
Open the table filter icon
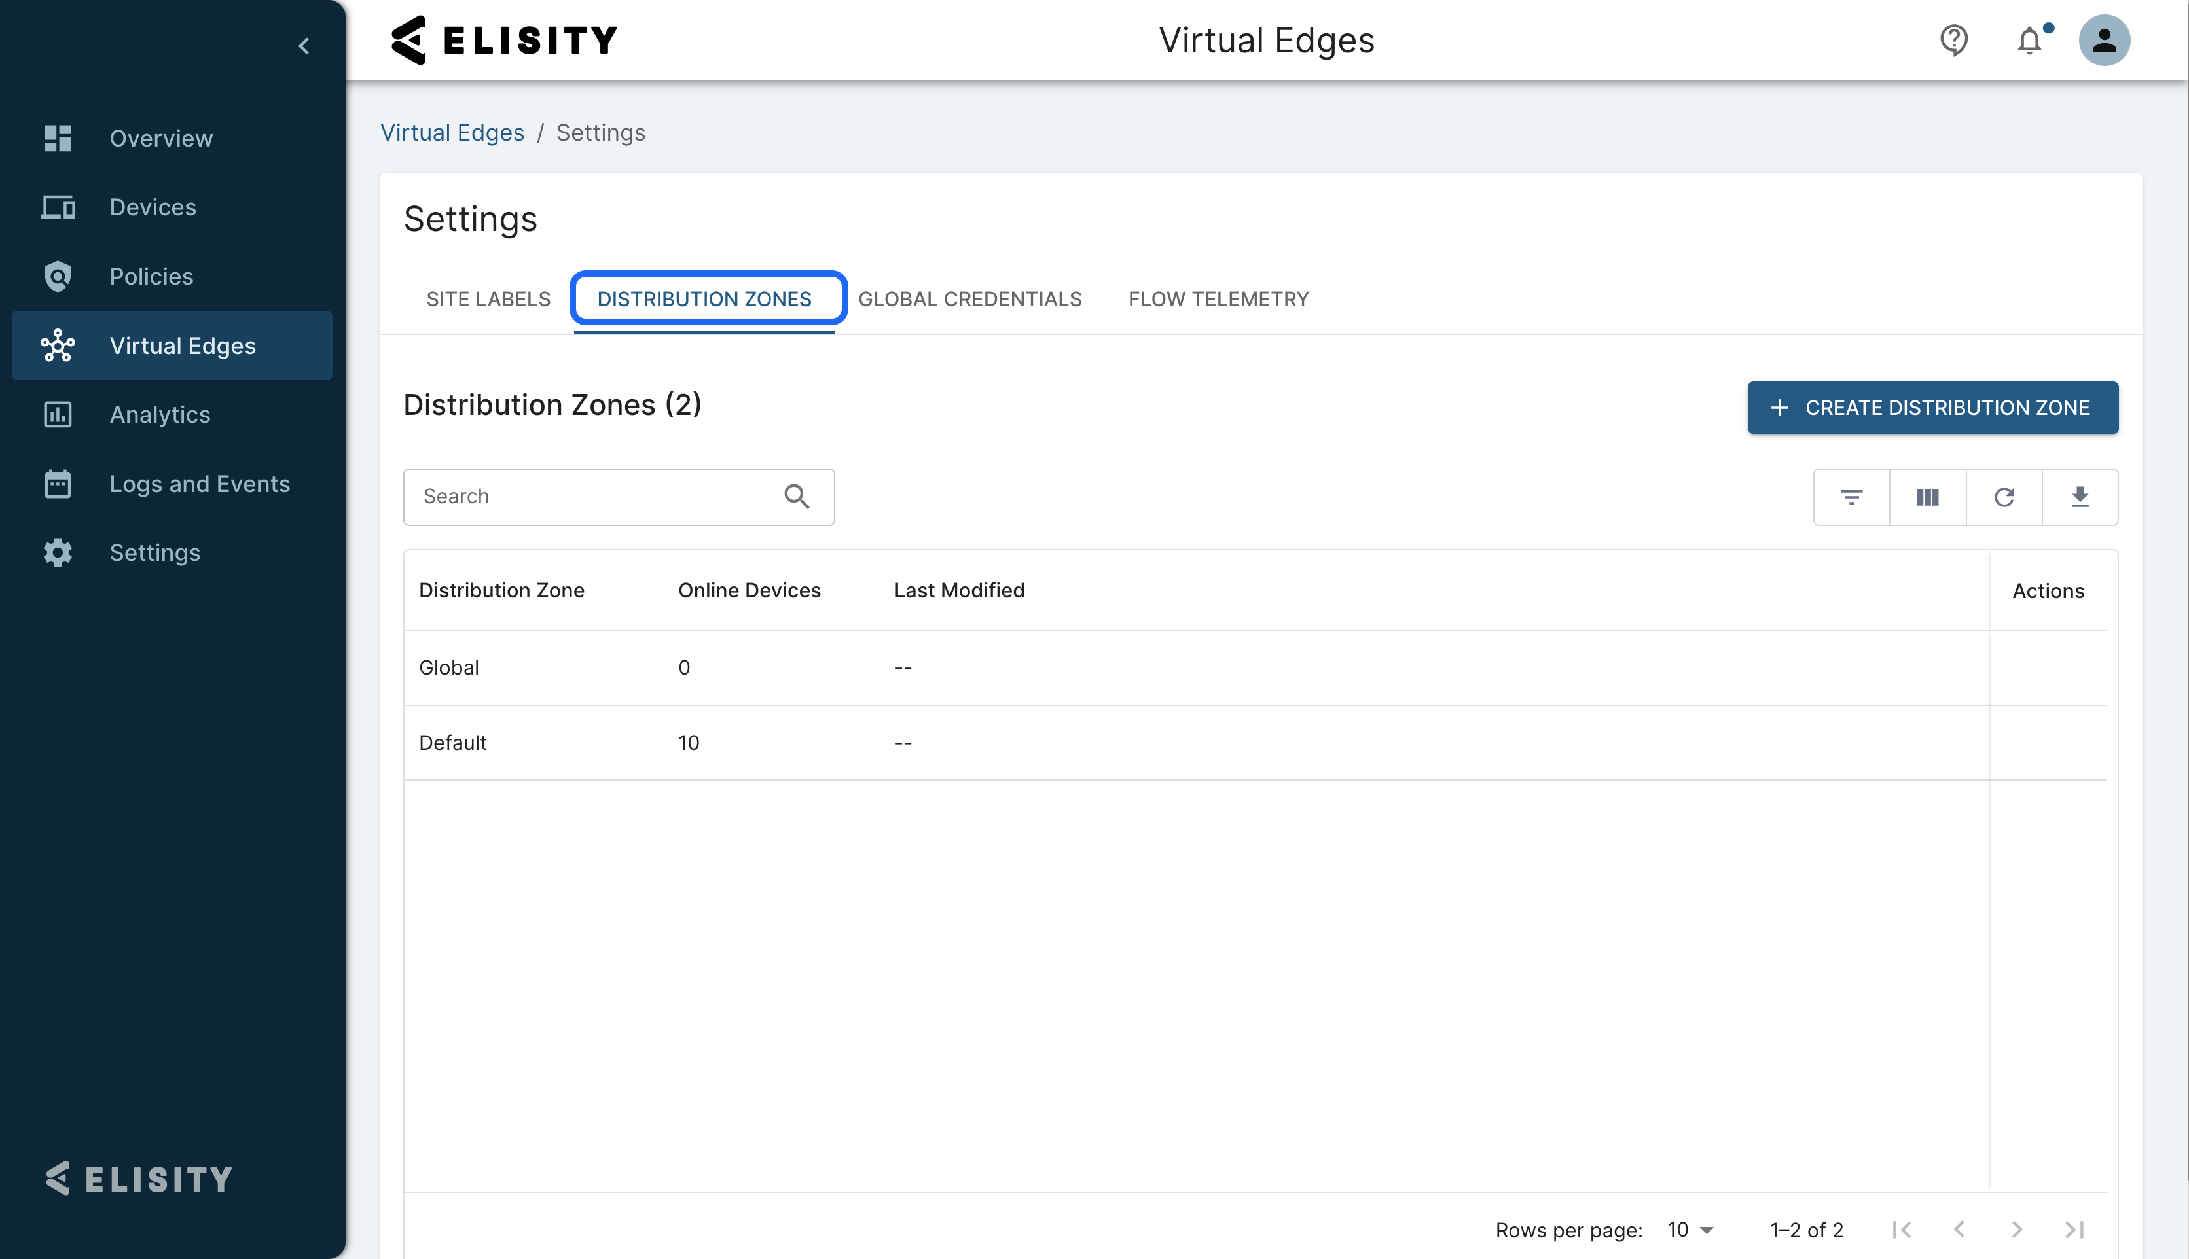pyautogui.click(x=1851, y=497)
